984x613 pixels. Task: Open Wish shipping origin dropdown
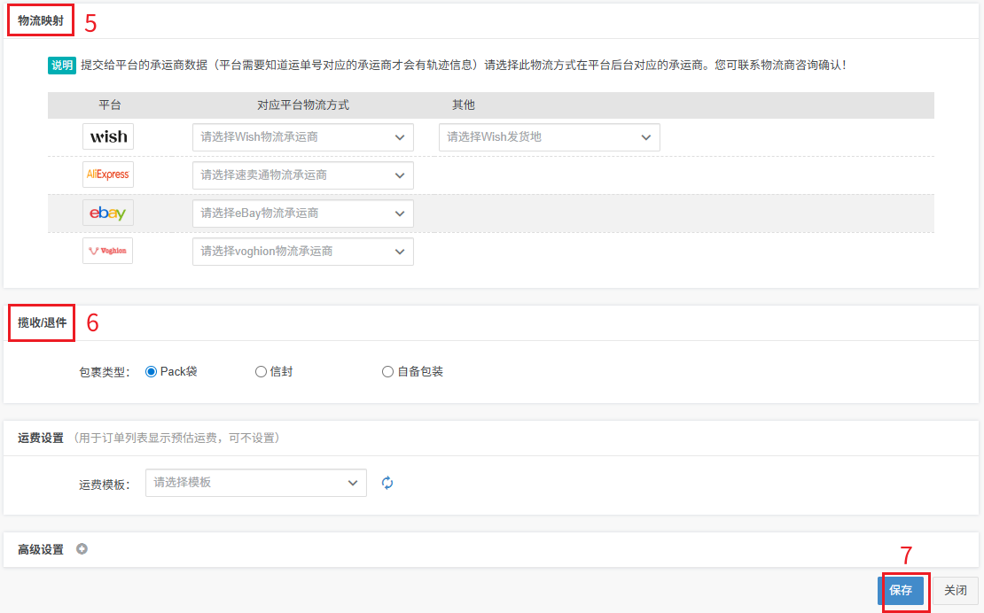(549, 137)
